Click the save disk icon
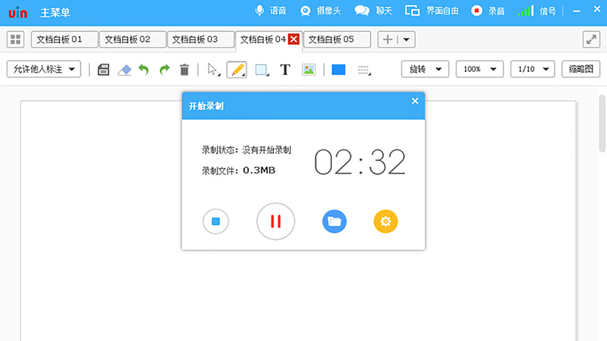Image resolution: width=607 pixels, height=341 pixels. pyautogui.click(x=103, y=69)
